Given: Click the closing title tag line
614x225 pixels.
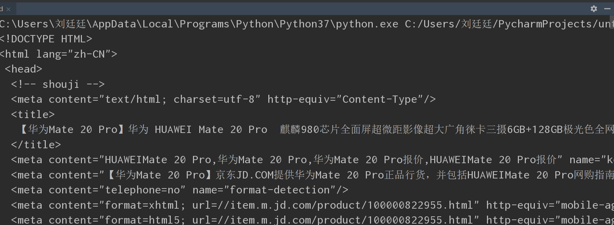Looking at the screenshot, I should [35, 144].
